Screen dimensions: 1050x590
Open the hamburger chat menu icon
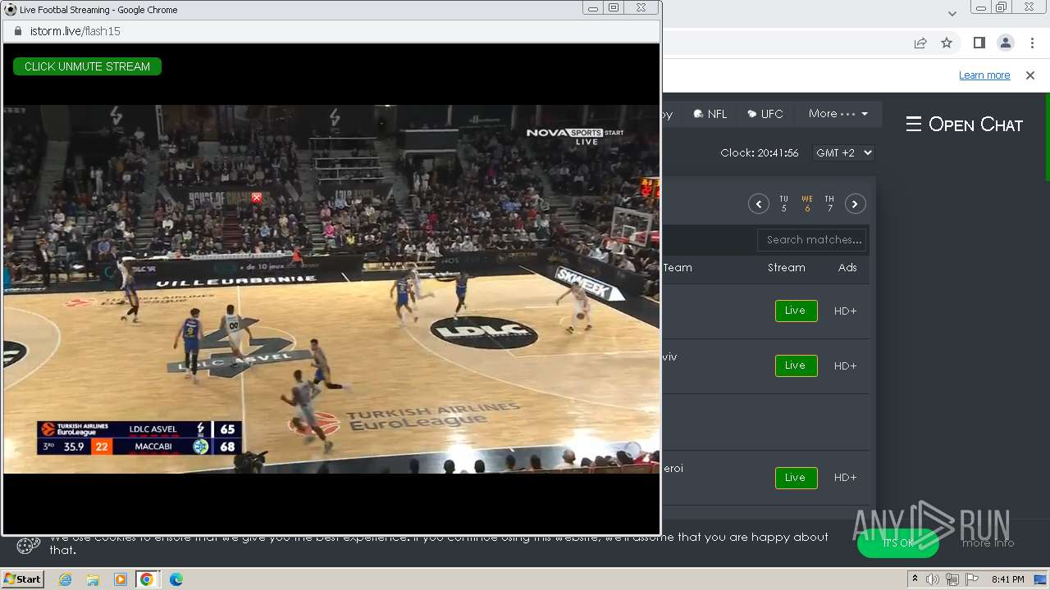913,124
